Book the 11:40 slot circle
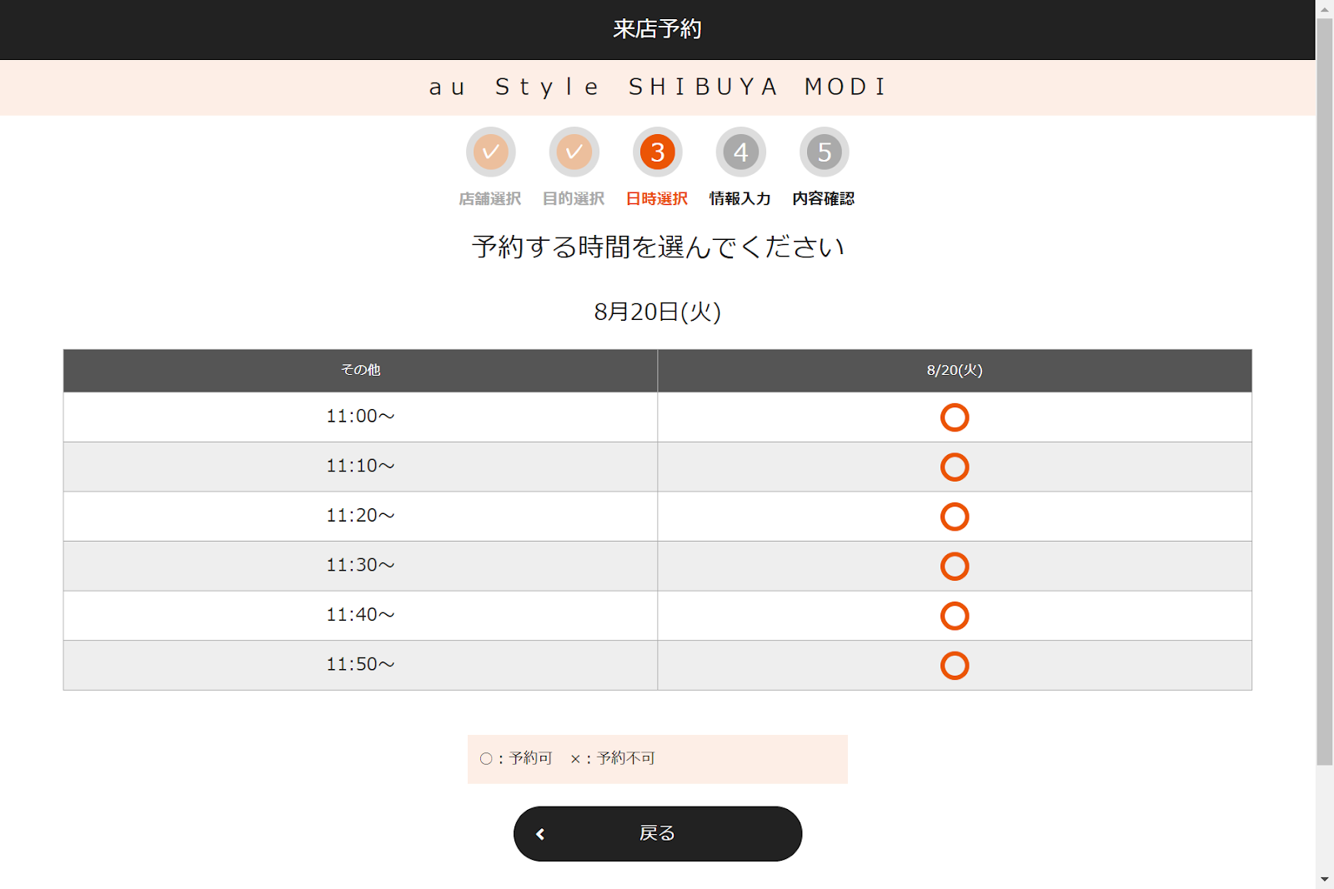The width and height of the screenshot is (1334, 889). pos(954,616)
